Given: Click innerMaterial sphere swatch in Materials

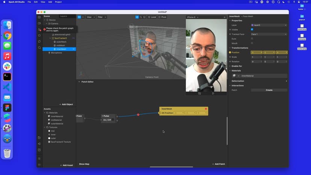Looking at the screenshot, I should pyautogui.click(x=234, y=76).
